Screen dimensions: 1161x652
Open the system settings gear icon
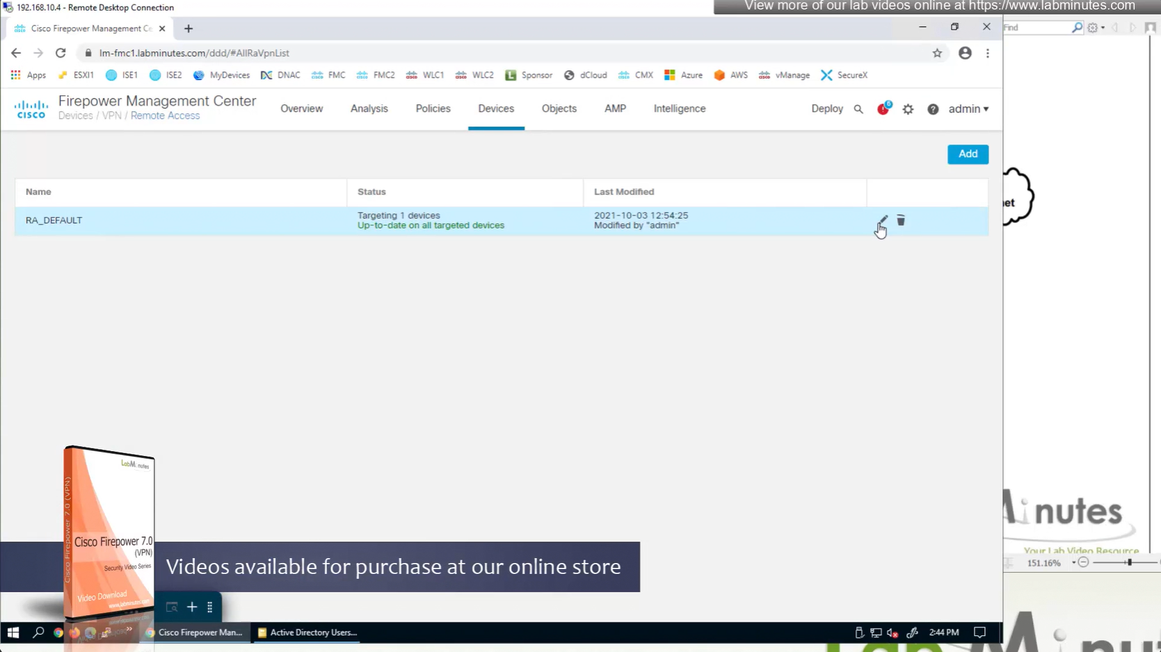click(908, 109)
